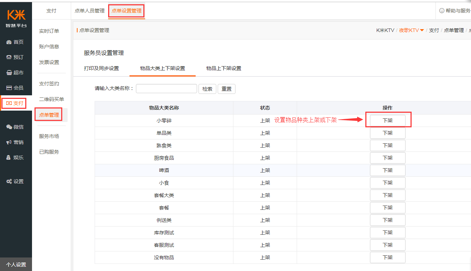Click the 微信 chat icon in sidebar
Screen dimensions: 471x271
tap(9, 127)
